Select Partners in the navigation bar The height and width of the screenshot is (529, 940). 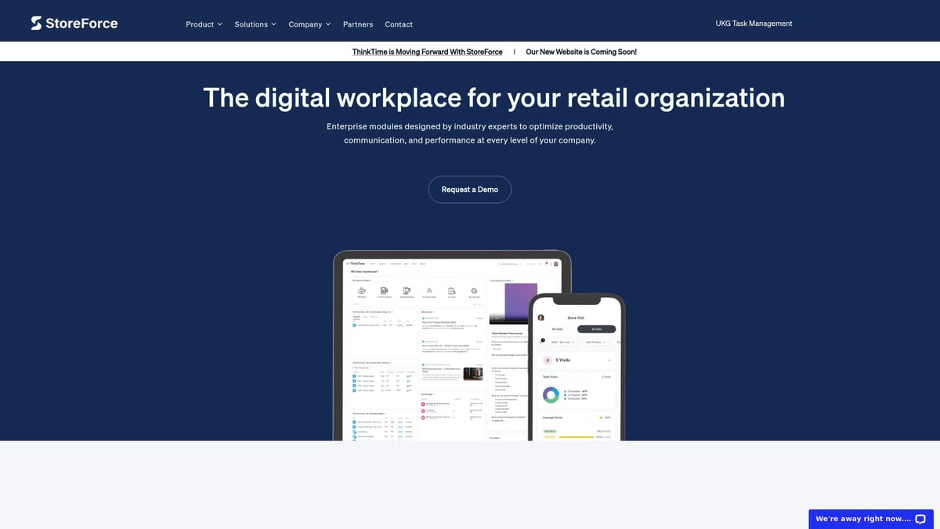[x=358, y=24]
